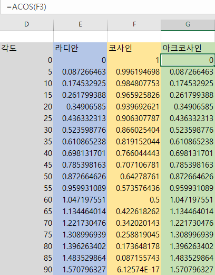
Task: Click angle cell with value 65
Action: 27,212
